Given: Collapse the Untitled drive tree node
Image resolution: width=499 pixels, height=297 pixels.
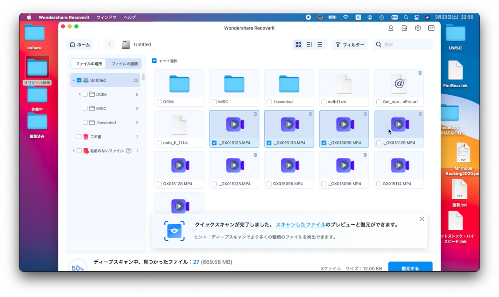Looking at the screenshot, I should [x=74, y=80].
